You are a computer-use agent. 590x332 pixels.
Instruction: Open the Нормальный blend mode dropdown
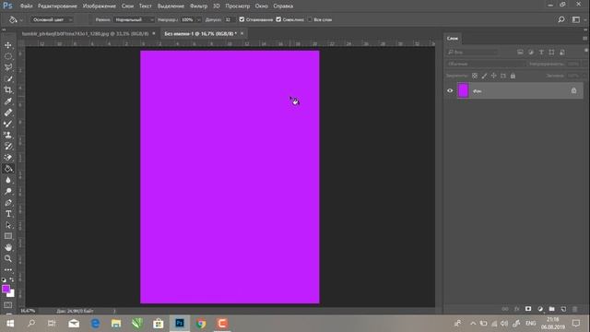[134, 19]
